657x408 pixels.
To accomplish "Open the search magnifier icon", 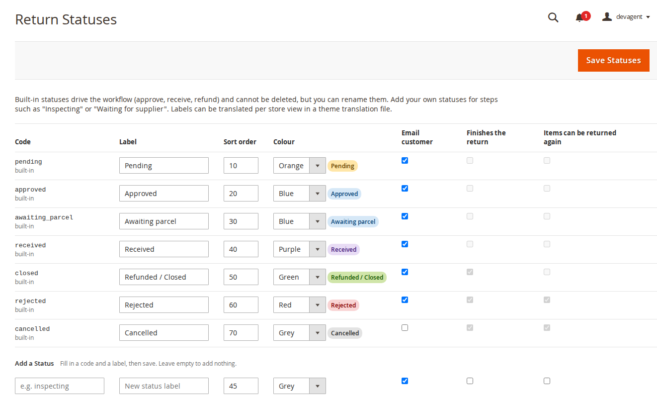I will click(553, 17).
